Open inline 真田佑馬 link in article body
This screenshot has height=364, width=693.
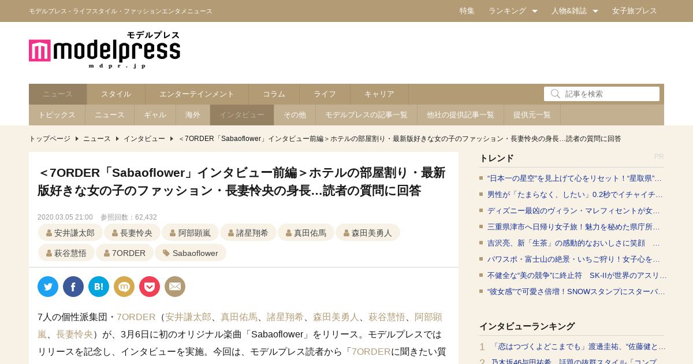(239, 317)
